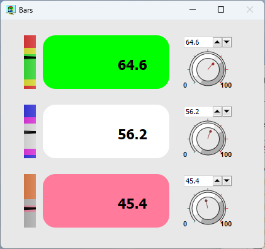Click the white display showing 56.2
This screenshot has width=265, height=249.
(x=106, y=131)
